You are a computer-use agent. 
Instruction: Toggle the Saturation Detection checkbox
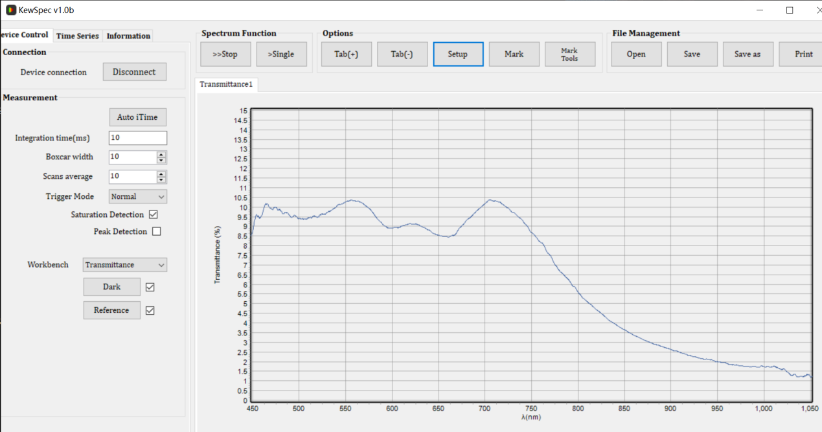point(154,214)
